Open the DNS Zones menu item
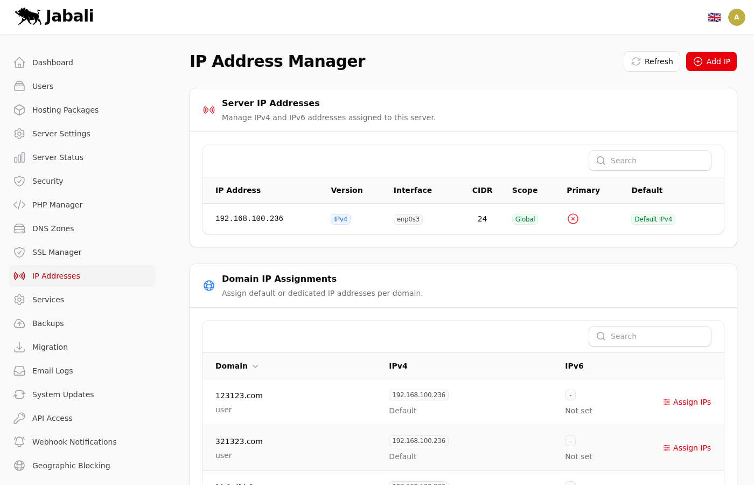The width and height of the screenshot is (754, 485). point(53,228)
